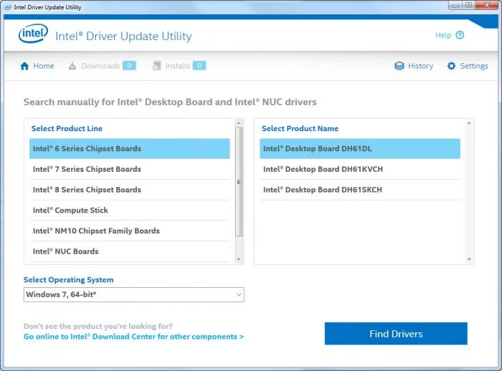
Task: Click the Home house icon
Action: coord(25,66)
